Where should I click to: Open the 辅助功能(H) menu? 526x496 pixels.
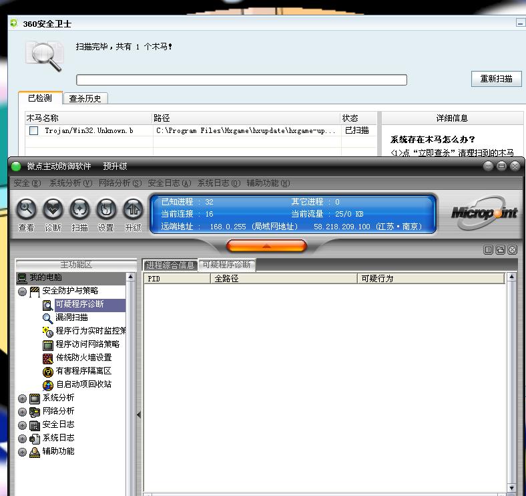(x=268, y=183)
